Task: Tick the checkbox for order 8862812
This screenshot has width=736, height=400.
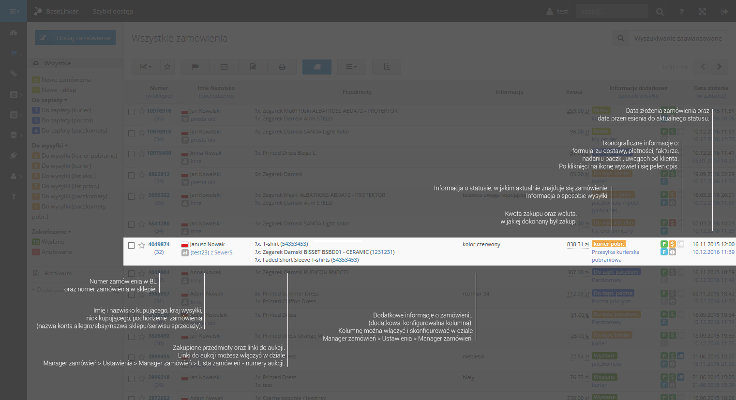Action: pos(131,175)
